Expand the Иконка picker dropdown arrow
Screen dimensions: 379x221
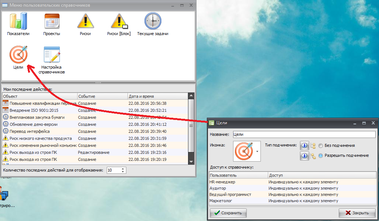point(257,151)
